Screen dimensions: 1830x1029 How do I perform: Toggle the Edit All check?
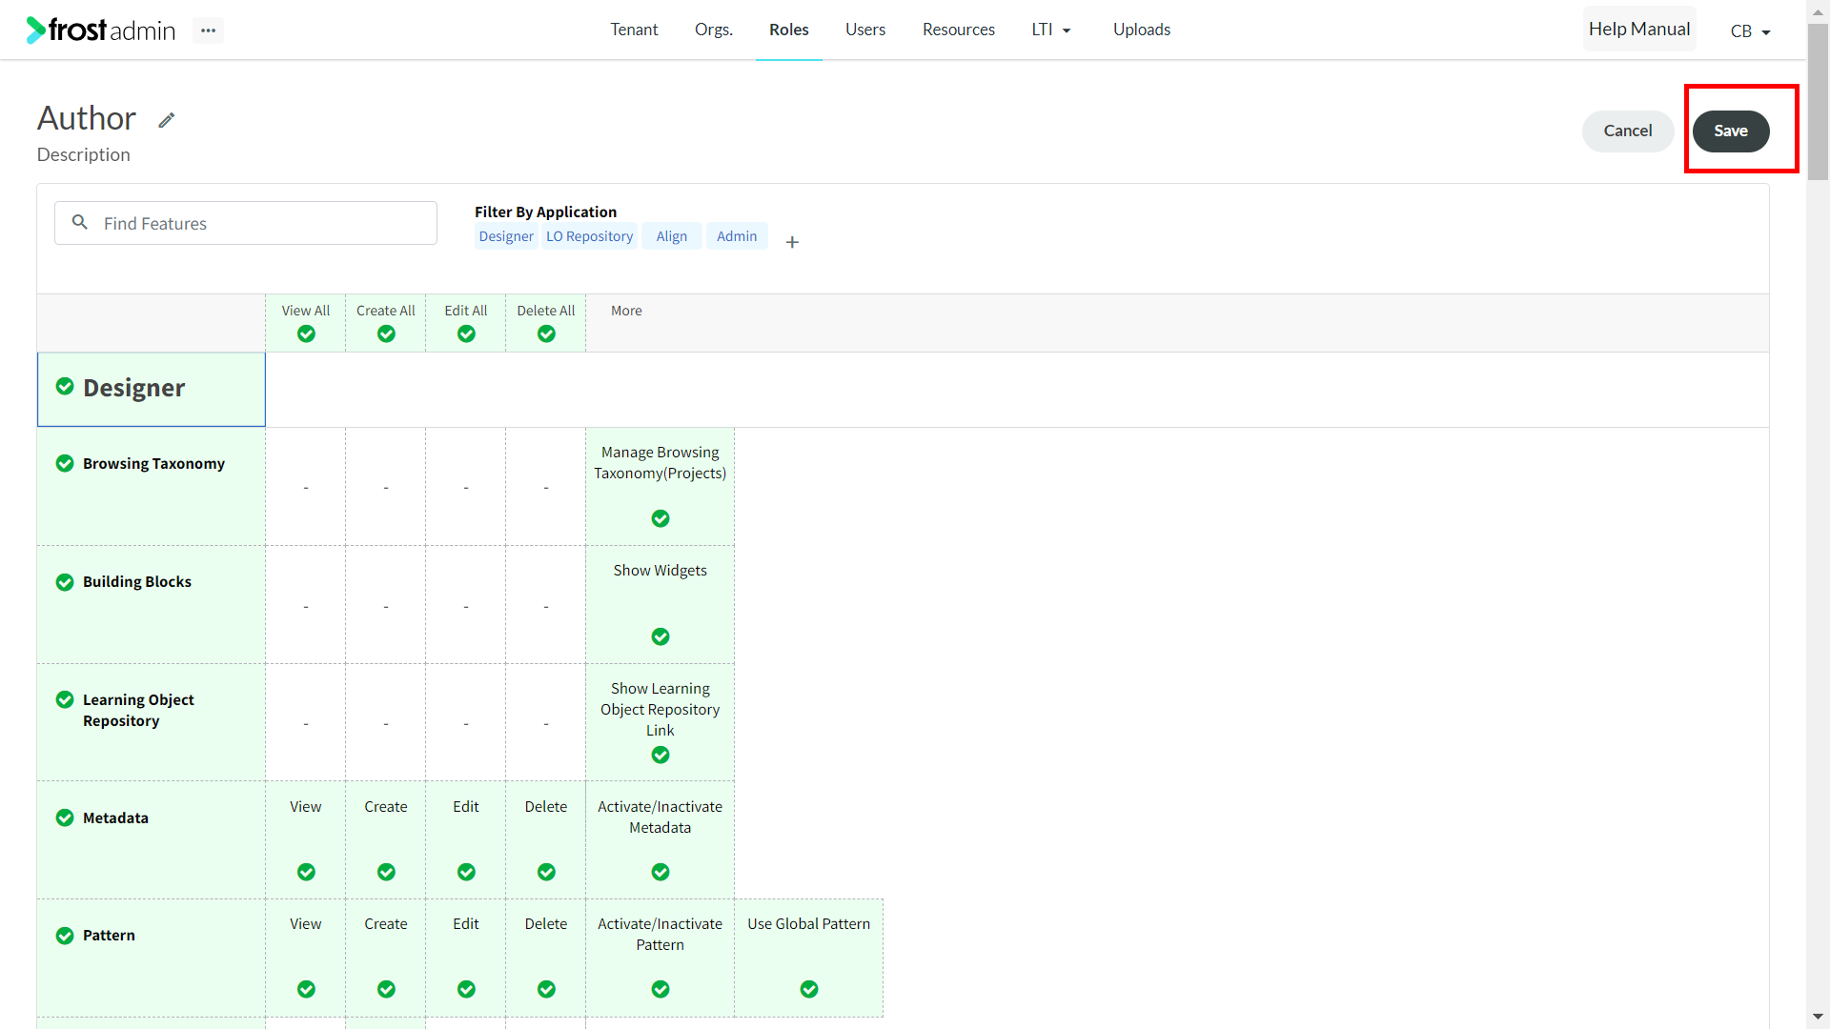(466, 333)
